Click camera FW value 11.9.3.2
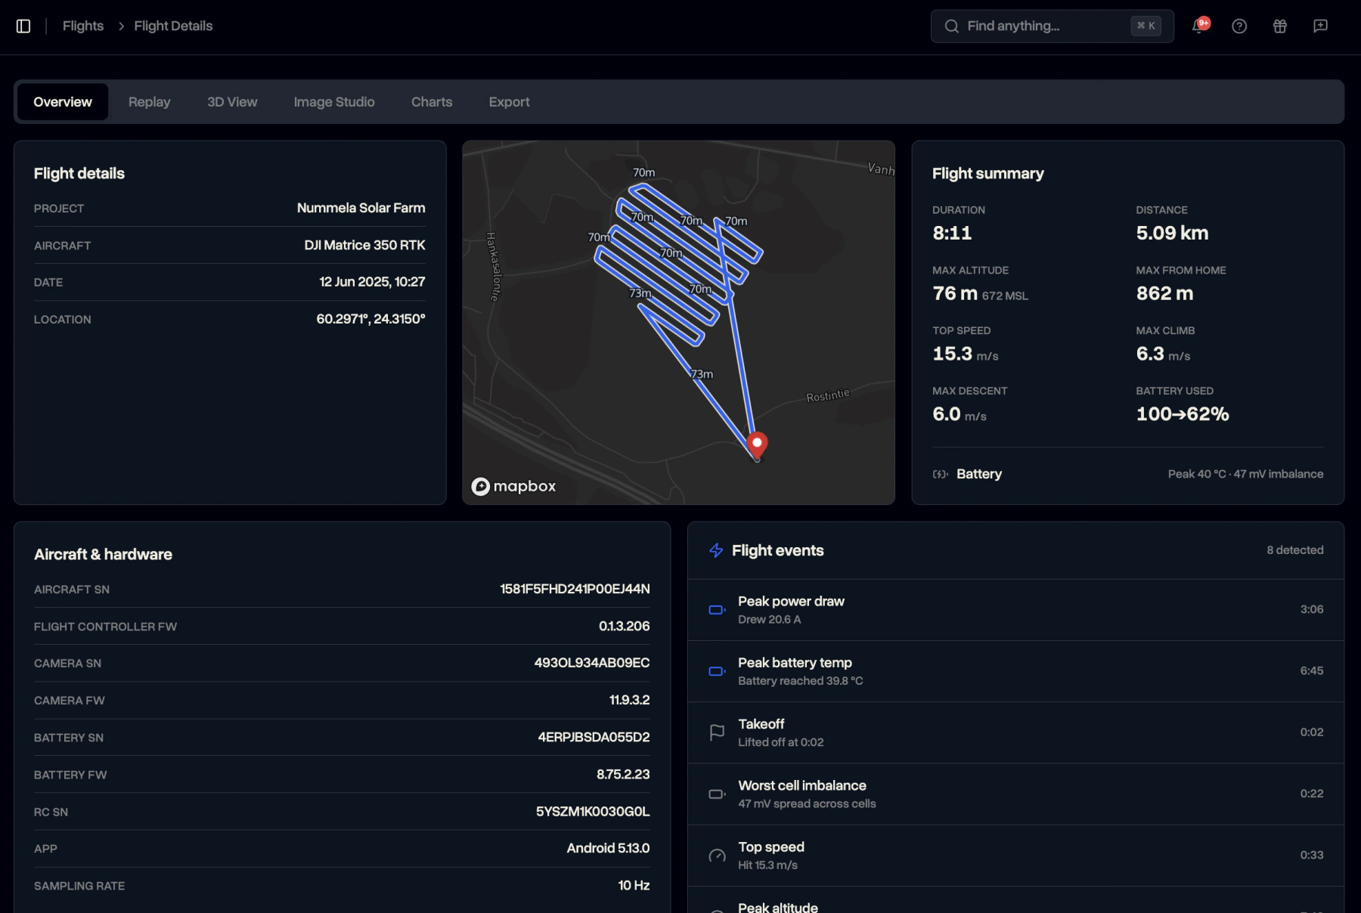This screenshot has width=1361, height=913. click(629, 700)
